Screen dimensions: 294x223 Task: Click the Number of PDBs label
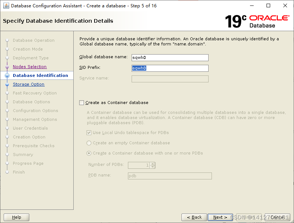coord(106,164)
